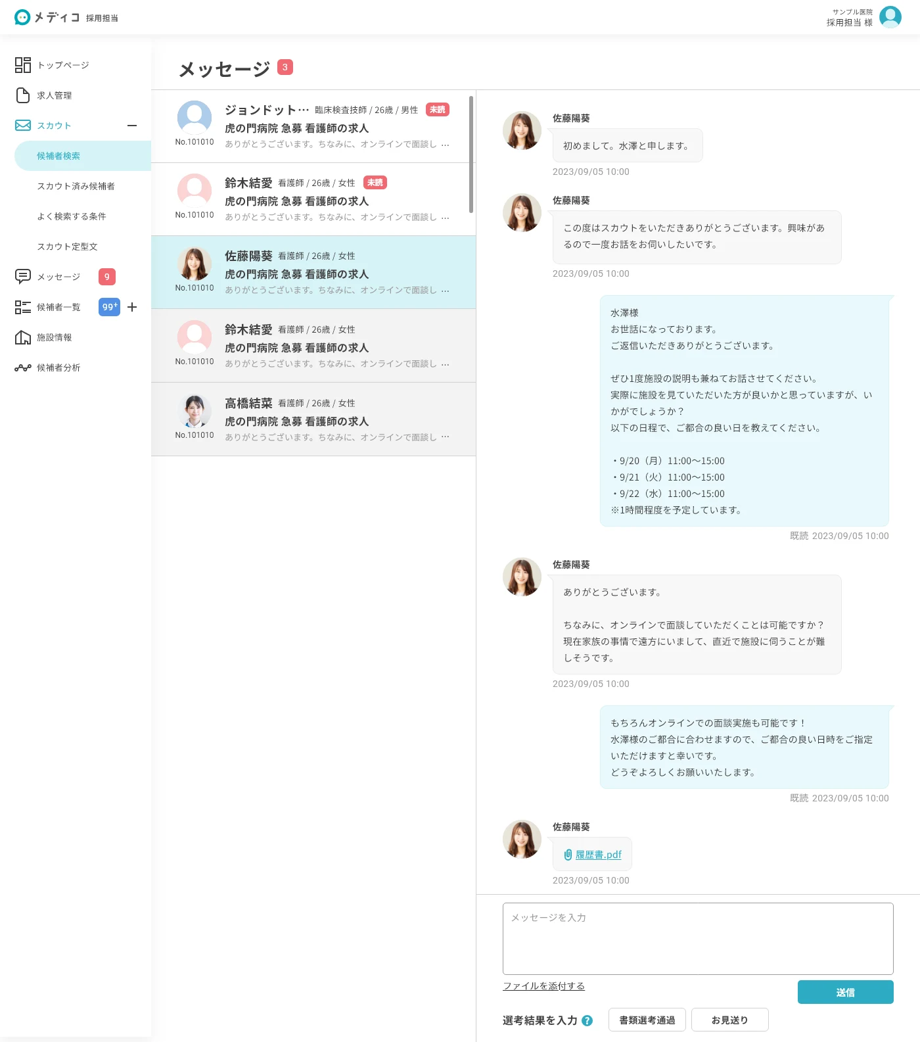
Task: Click the 採用担当 様 account name
Action: click(850, 22)
